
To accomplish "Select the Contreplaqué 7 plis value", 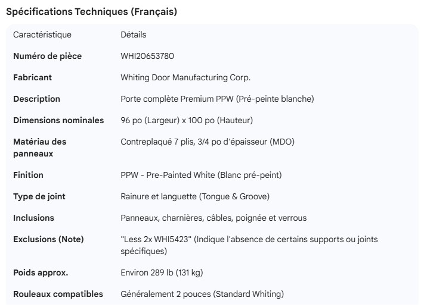I will [x=208, y=142].
